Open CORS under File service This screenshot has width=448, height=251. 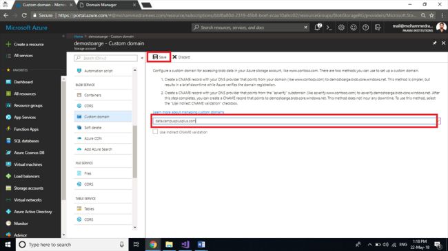[x=103, y=184]
